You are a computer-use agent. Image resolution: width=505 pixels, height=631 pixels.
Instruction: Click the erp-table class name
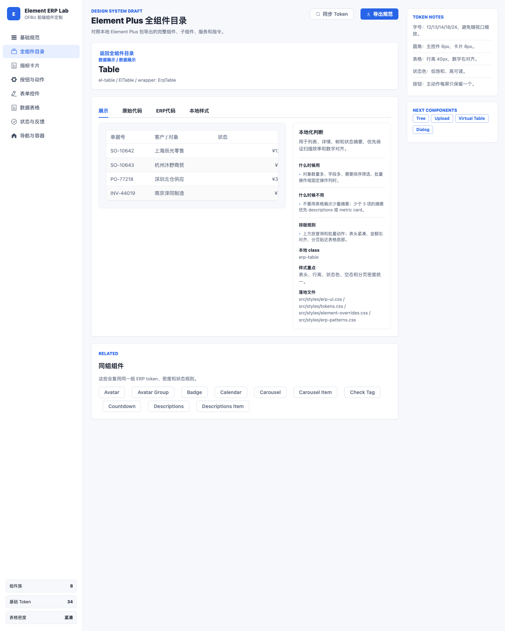(x=309, y=257)
